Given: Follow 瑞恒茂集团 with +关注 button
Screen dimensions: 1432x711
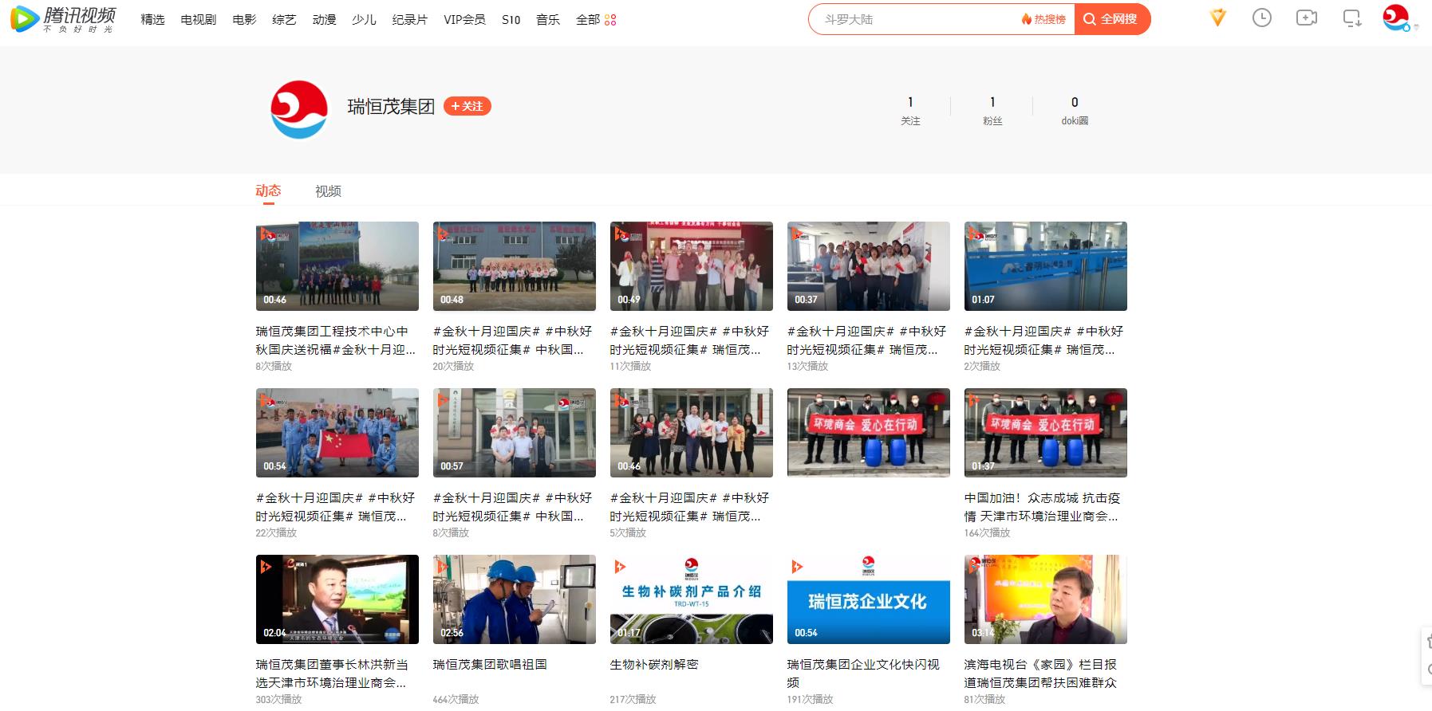Looking at the screenshot, I should (x=467, y=106).
